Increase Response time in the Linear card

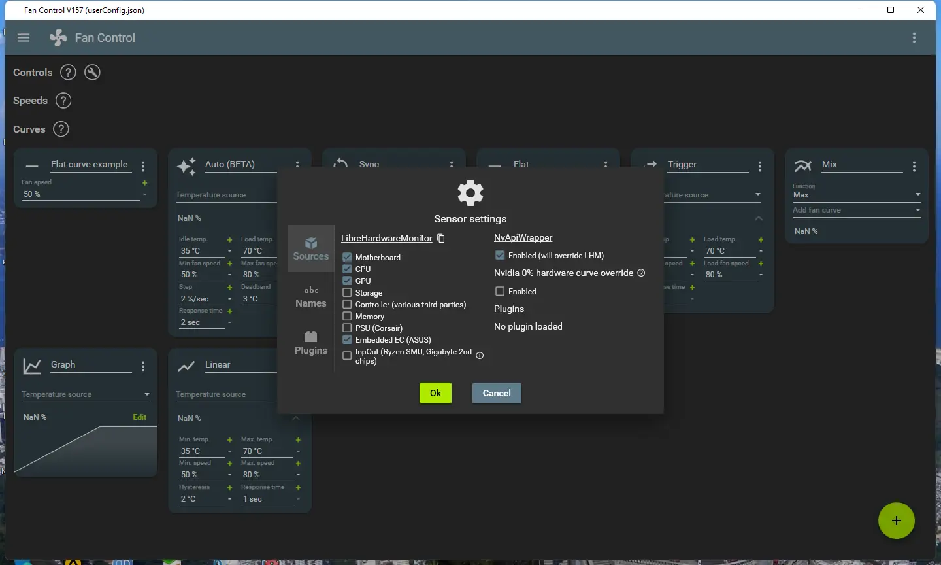click(298, 488)
